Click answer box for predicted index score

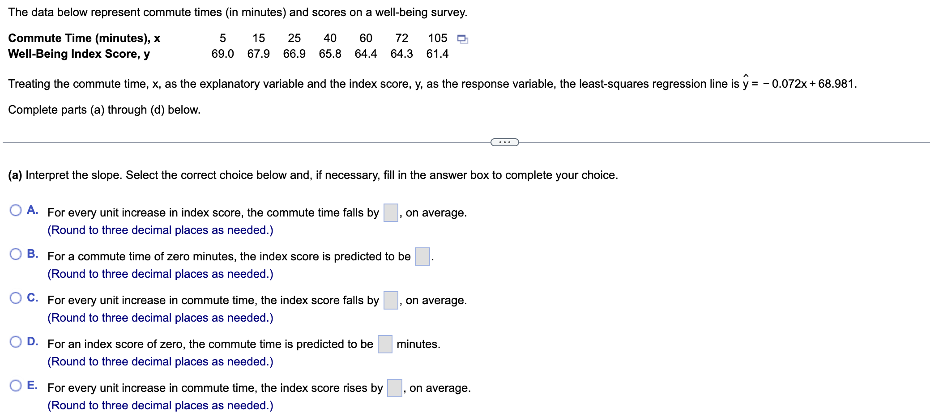coord(422,256)
